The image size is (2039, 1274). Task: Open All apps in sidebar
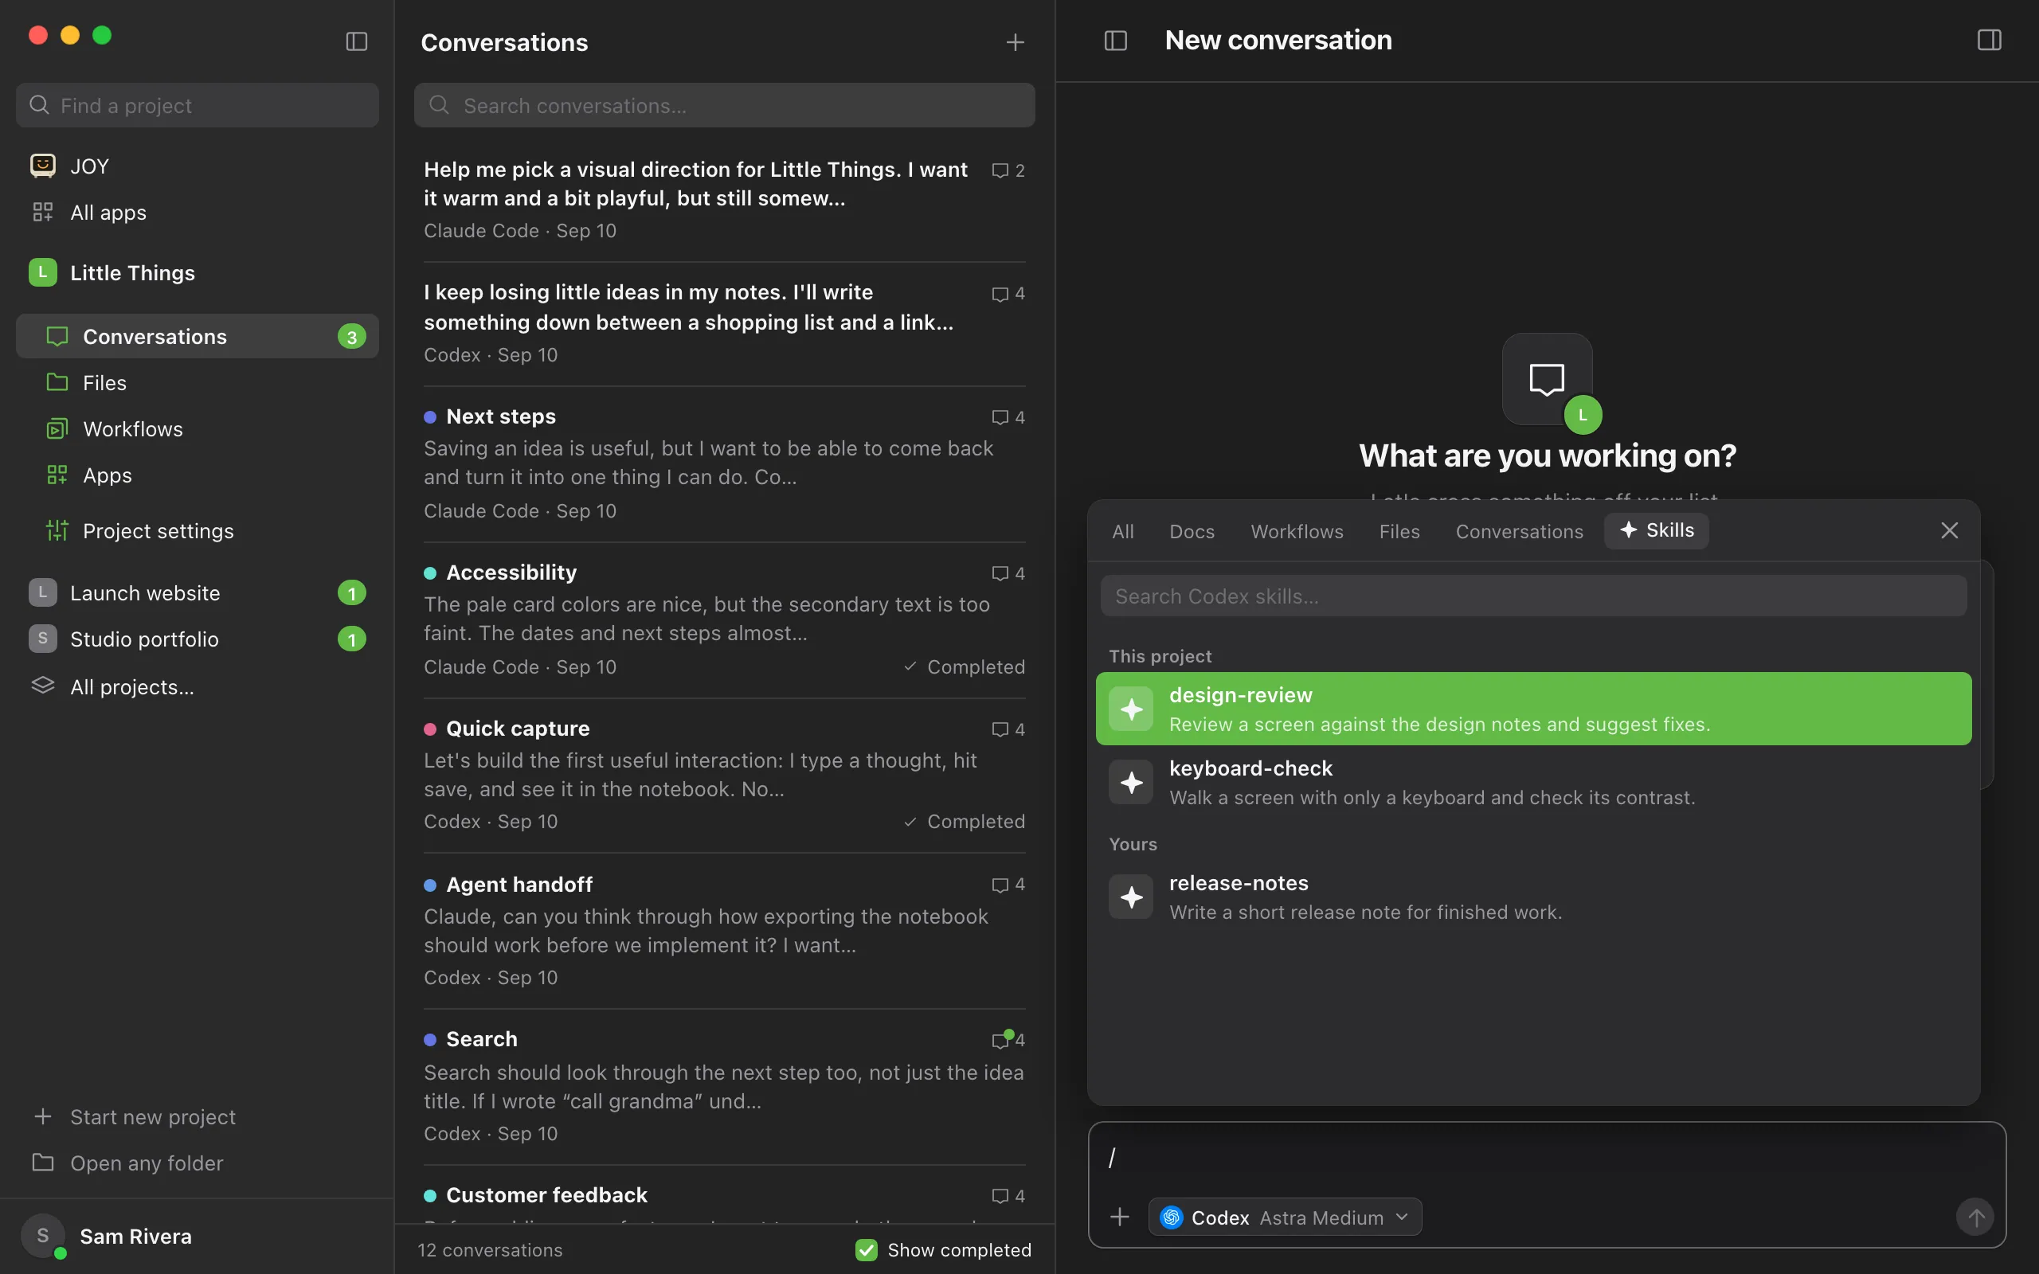click(198, 213)
